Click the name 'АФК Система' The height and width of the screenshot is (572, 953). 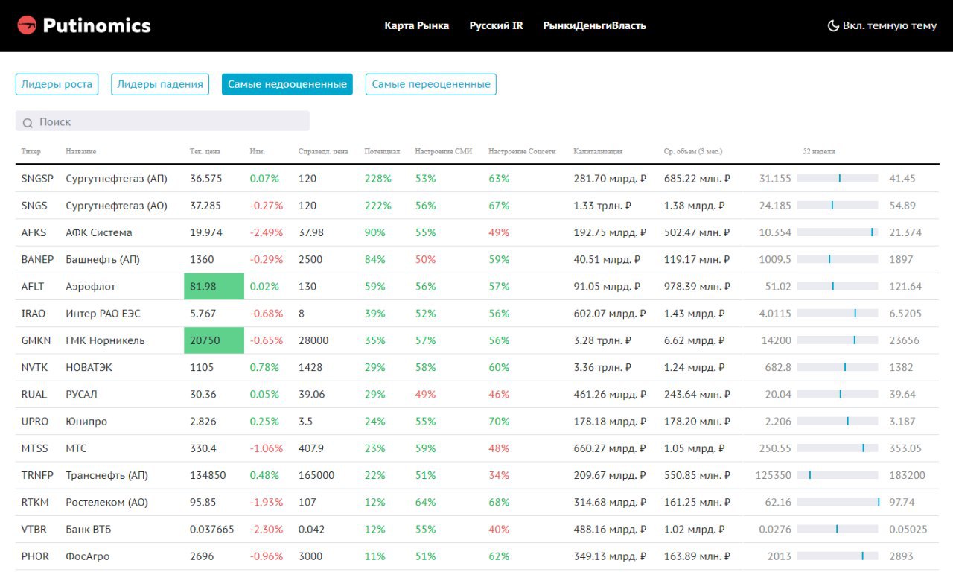pyautogui.click(x=99, y=232)
